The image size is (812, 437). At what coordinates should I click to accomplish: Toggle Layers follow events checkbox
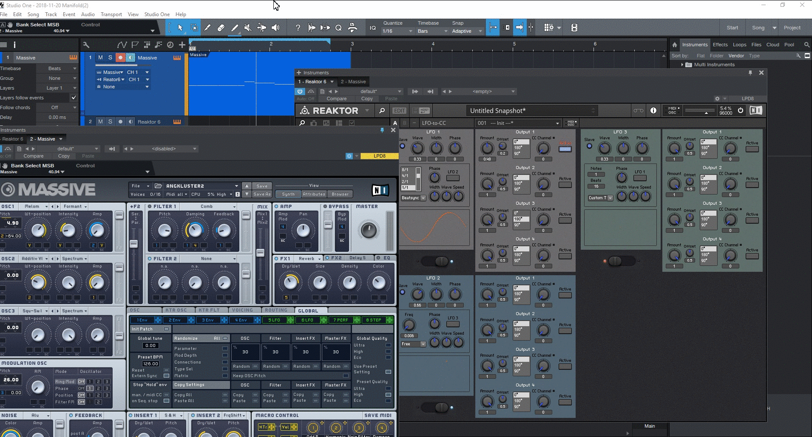[x=74, y=98]
